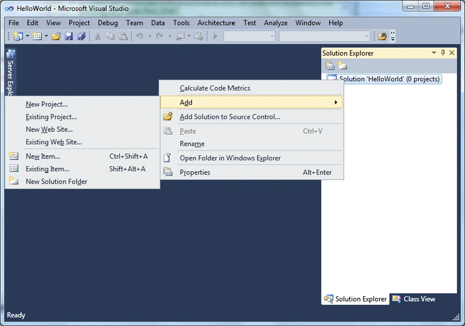Click the Save toolbar icon
Image resolution: width=465 pixels, height=326 pixels.
point(69,36)
